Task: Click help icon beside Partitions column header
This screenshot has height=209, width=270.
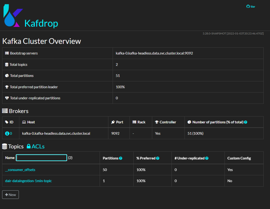Action: 120,158
